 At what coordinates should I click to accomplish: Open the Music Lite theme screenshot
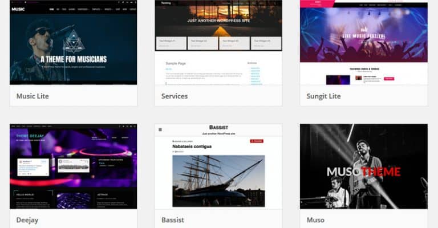73,42
